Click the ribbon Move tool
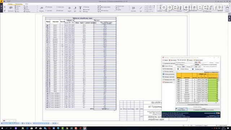The height and width of the screenshot is (130, 231). click(x=26, y=8)
